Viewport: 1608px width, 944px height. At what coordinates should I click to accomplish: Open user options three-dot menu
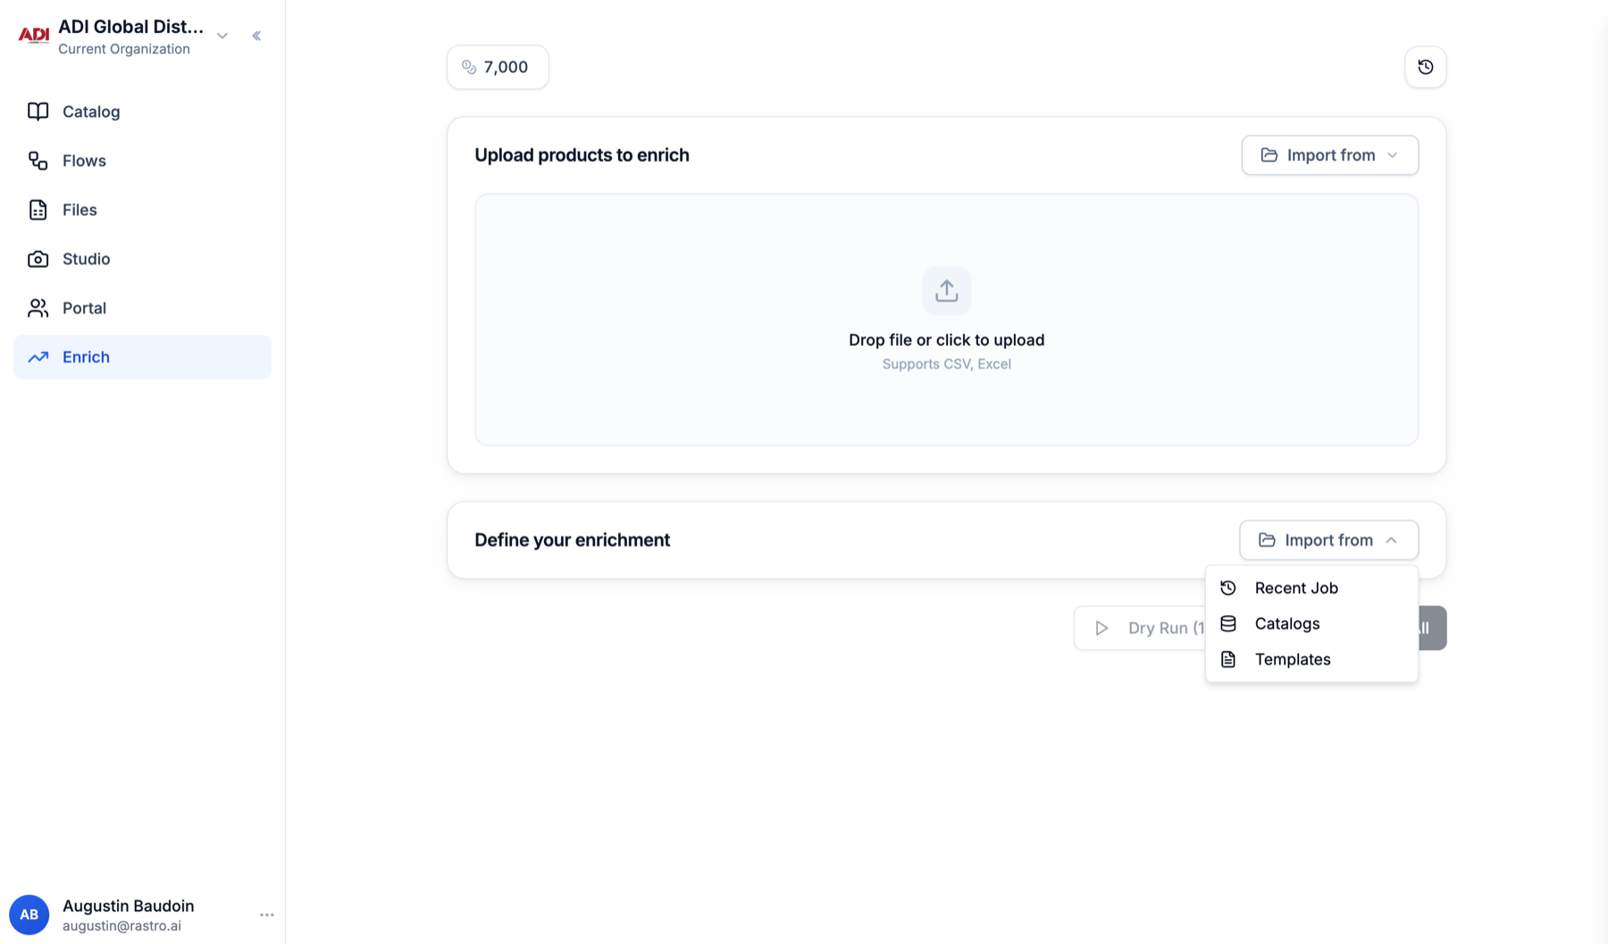tap(266, 915)
